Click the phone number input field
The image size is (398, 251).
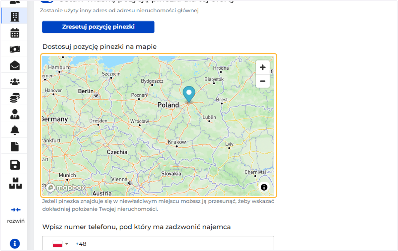point(158,243)
